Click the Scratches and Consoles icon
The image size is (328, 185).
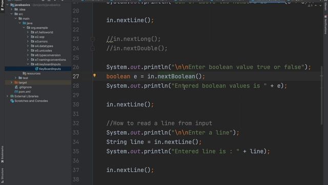pos(12,101)
